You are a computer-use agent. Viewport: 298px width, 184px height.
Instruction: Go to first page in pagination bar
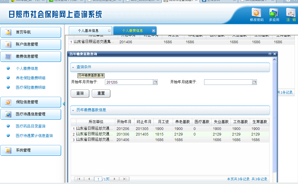[79, 179]
